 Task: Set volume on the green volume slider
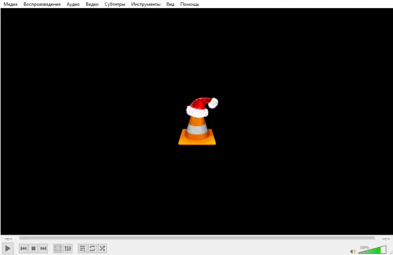[373, 250]
